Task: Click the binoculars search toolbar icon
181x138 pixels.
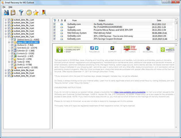Action: [6, 13]
